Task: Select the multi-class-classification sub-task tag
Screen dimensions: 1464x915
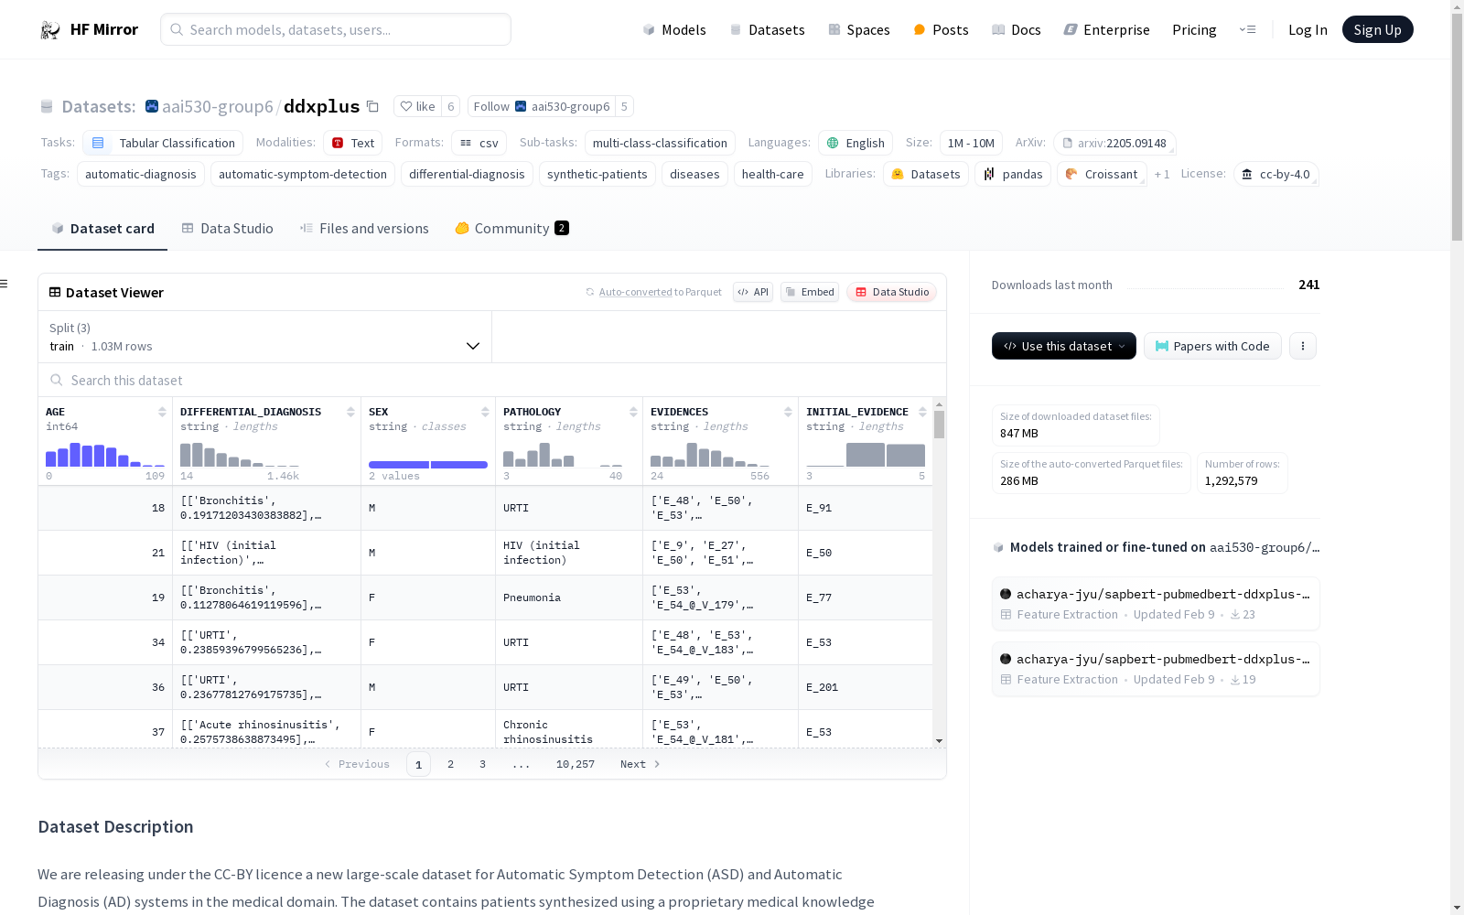Action: point(660,143)
